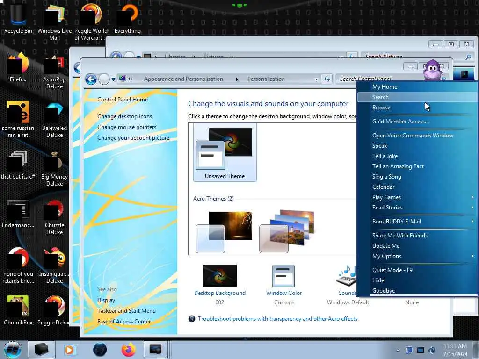Open Bejeweled Deluxe desktop icon
This screenshot has width=479, height=359.
tap(54, 119)
